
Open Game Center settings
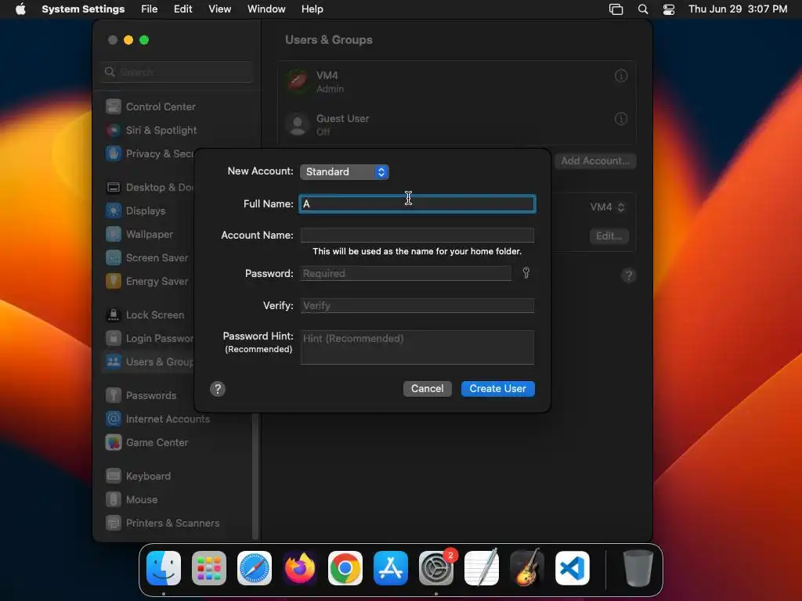point(176,443)
